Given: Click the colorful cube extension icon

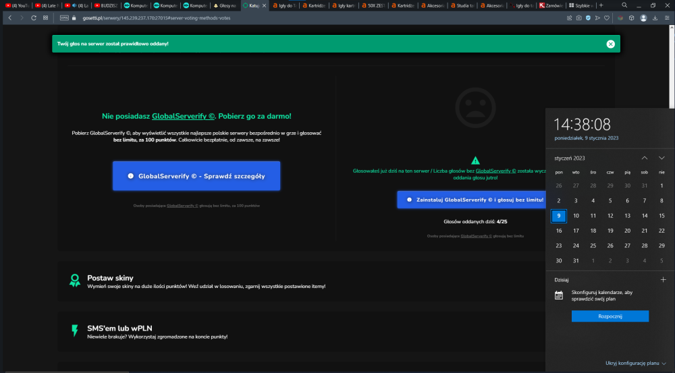Looking at the screenshot, I should click(620, 18).
